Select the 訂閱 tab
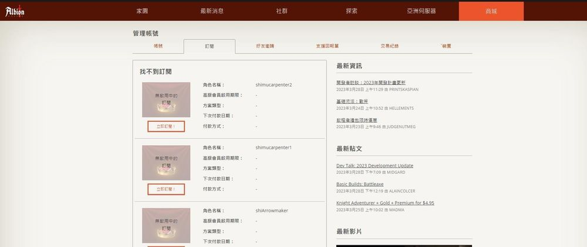The width and height of the screenshot is (587, 247). coord(210,46)
